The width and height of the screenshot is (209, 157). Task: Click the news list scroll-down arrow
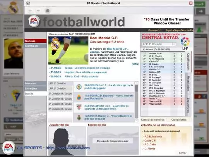[137, 121]
